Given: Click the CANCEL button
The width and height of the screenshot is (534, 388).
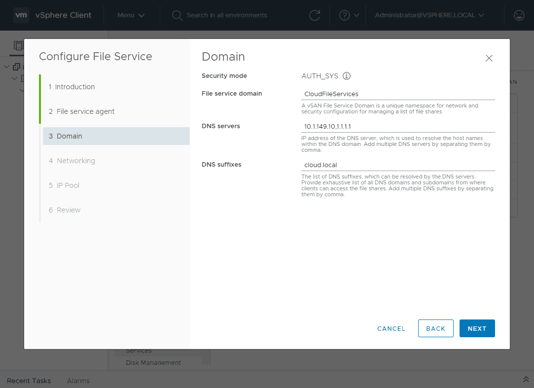Looking at the screenshot, I should pos(391,328).
